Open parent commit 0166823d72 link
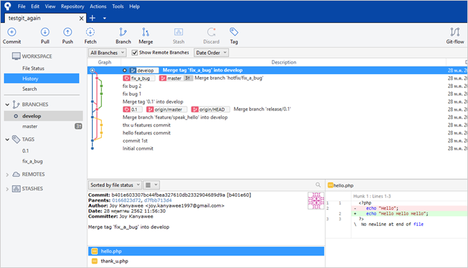 (126, 200)
